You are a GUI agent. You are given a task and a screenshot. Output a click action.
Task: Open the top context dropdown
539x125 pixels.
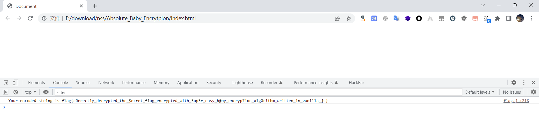[x=31, y=92]
